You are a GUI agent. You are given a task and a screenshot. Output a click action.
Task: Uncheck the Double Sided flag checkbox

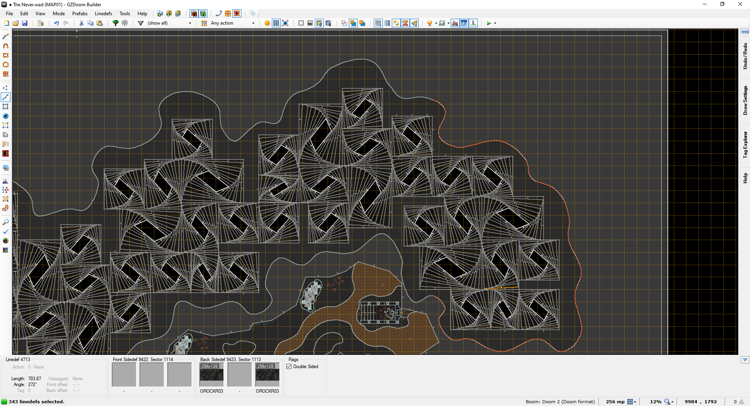289,367
